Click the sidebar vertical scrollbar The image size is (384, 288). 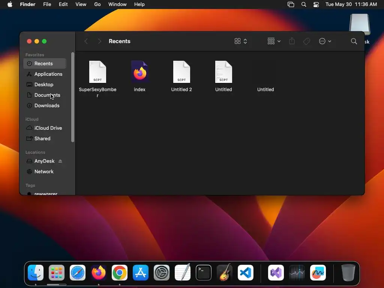tap(72, 97)
